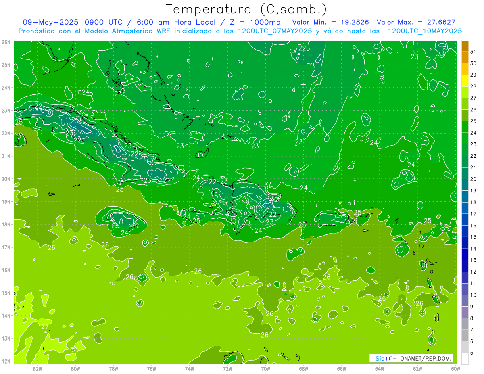The width and height of the screenshot is (484, 374).
Task: Click colorbar value 30
Action: (473, 63)
